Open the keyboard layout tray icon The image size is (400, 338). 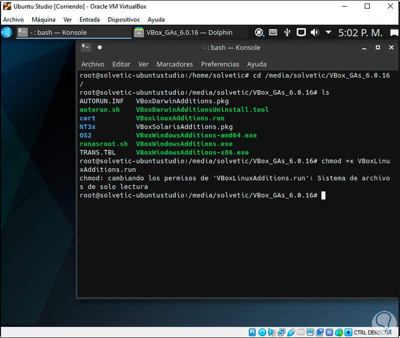273,32
